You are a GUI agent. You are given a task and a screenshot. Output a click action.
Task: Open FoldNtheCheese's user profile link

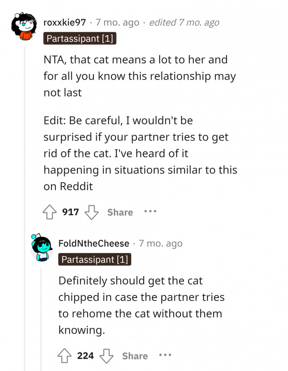click(94, 244)
